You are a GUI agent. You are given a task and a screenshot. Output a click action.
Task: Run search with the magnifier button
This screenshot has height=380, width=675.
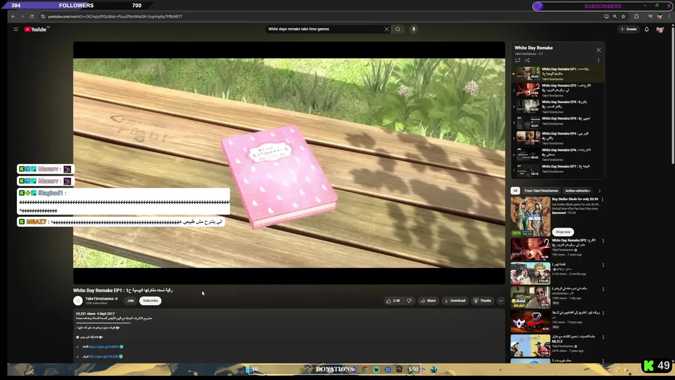398,29
